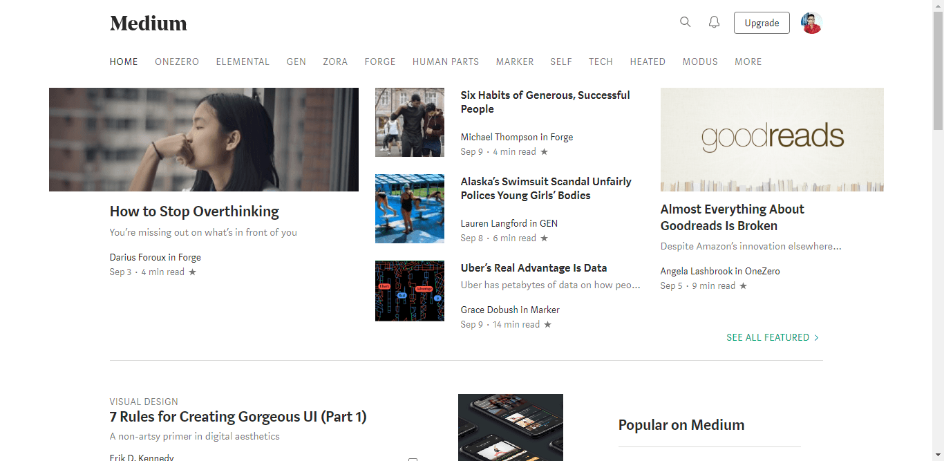The height and width of the screenshot is (461, 944).
Task: Open GEN link in Lauren Langford byline
Action: [x=549, y=224]
